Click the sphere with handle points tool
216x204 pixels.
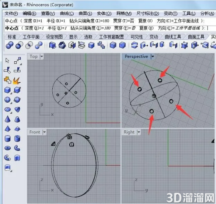[17, 99]
